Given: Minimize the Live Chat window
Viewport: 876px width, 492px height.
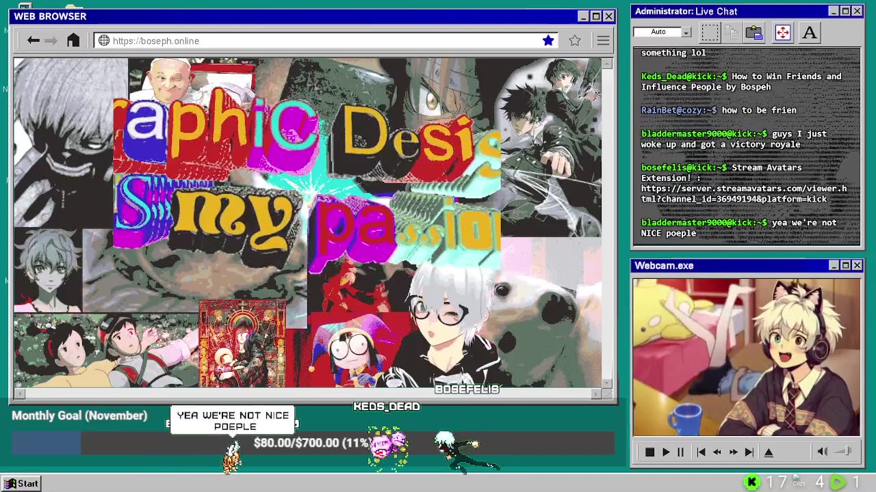Looking at the screenshot, I should [833, 11].
